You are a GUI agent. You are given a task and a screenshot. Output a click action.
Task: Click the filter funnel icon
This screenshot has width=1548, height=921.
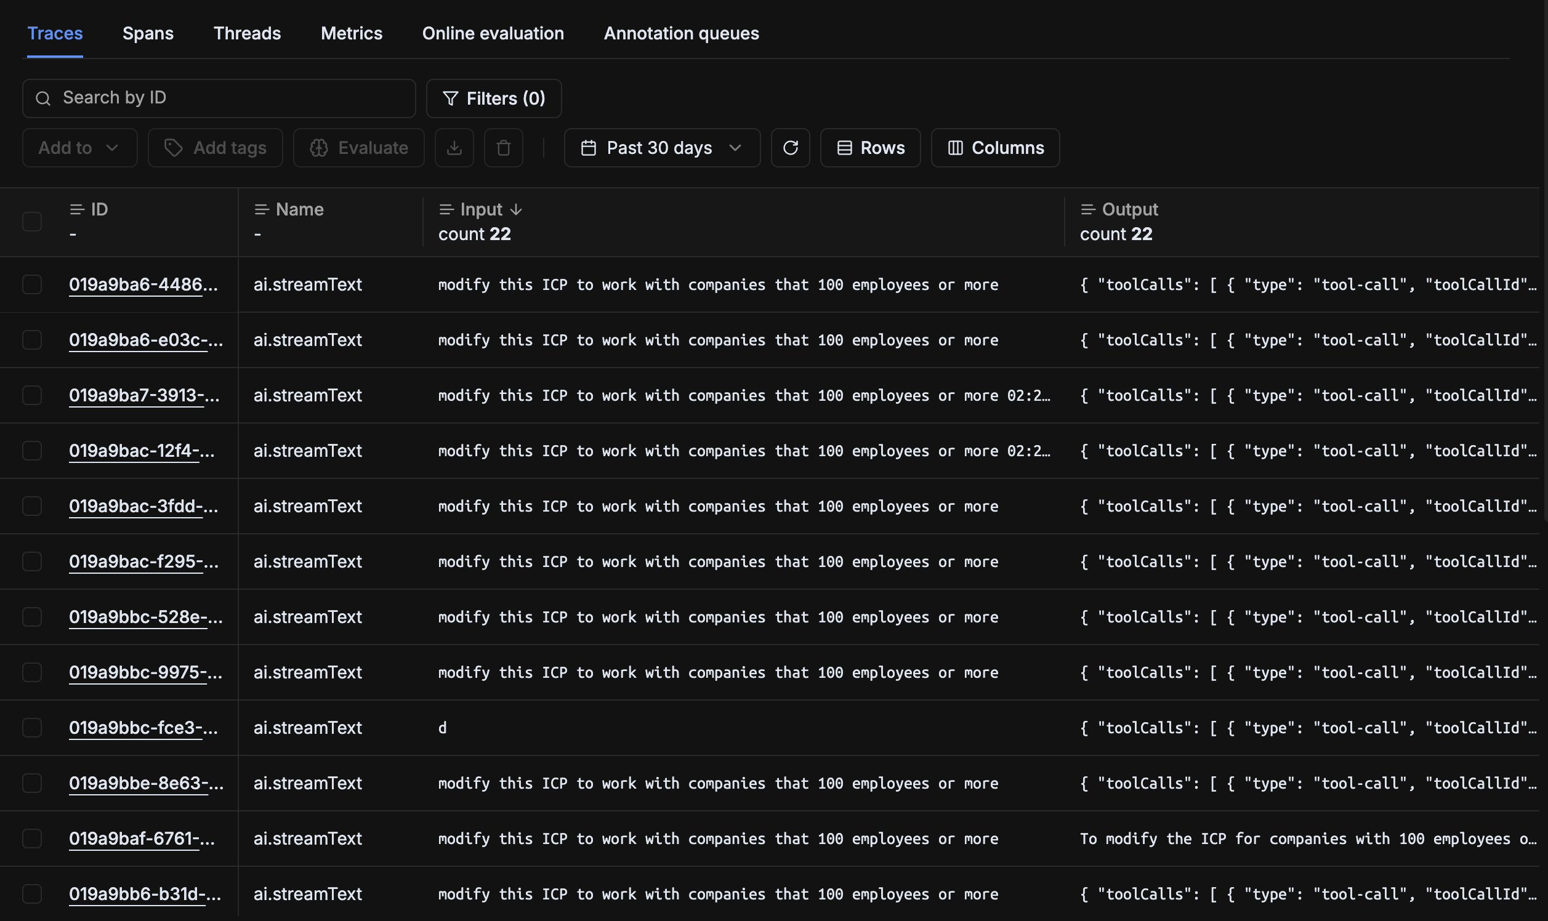pos(451,98)
